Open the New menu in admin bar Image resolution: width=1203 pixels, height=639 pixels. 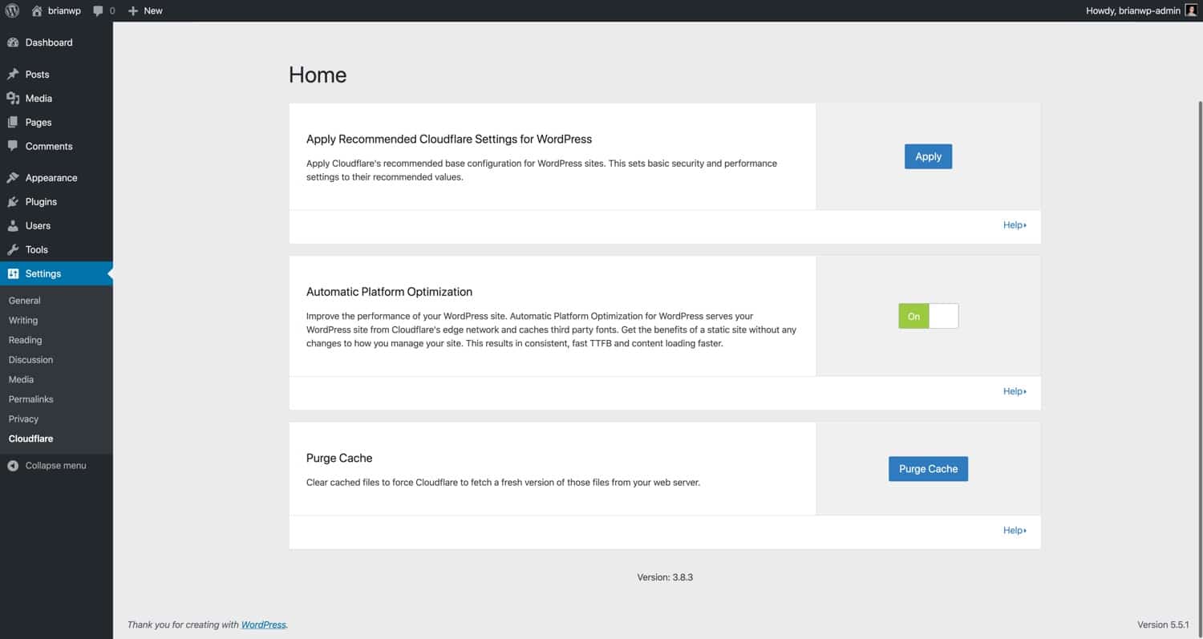145,10
